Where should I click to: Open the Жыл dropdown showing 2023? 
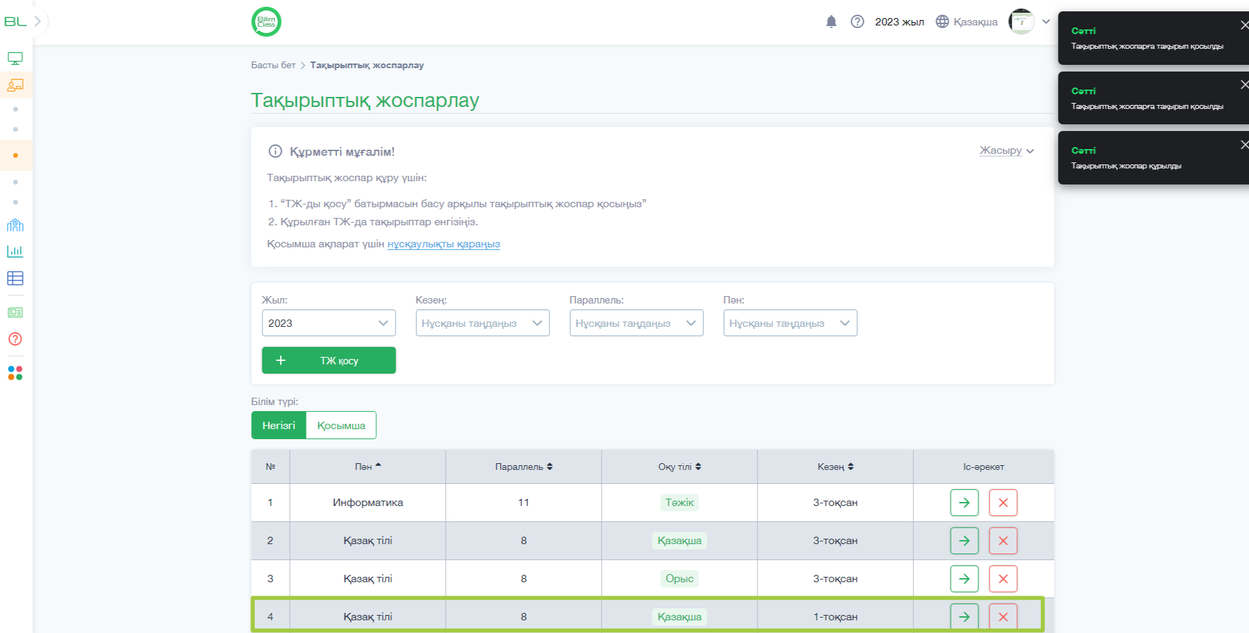click(329, 323)
